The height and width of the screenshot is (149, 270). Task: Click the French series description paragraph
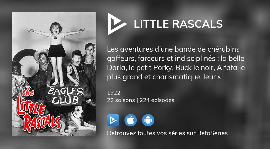(x=176, y=63)
